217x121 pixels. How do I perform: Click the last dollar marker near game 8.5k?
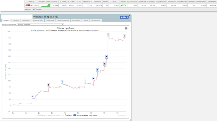(x=124, y=36)
